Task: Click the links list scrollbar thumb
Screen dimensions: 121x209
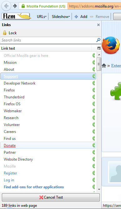Action: coord(99,64)
